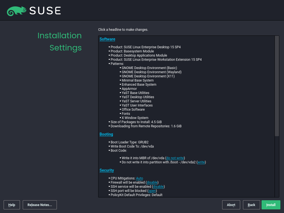This screenshot has width=284, height=213.
Task: Click 'do not write' for MBR boot code
Action: (x=175, y=158)
